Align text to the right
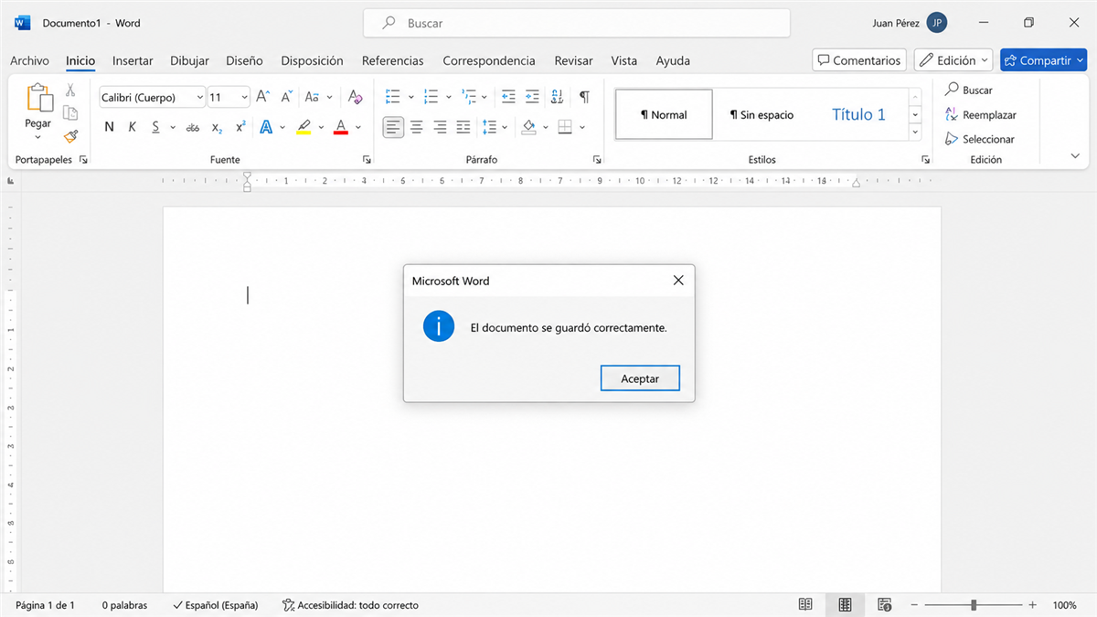This screenshot has height=617, width=1097. [441, 127]
